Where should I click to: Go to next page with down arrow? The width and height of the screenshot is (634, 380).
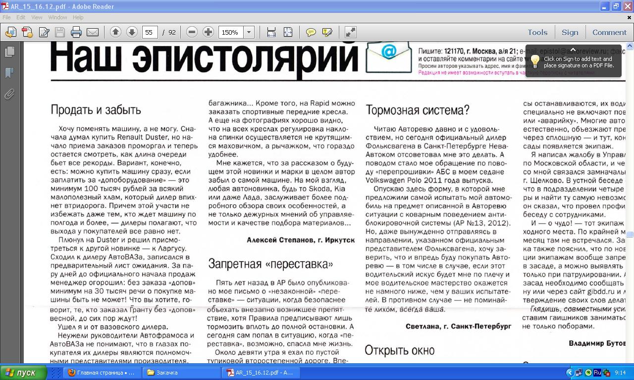pyautogui.click(x=132, y=32)
